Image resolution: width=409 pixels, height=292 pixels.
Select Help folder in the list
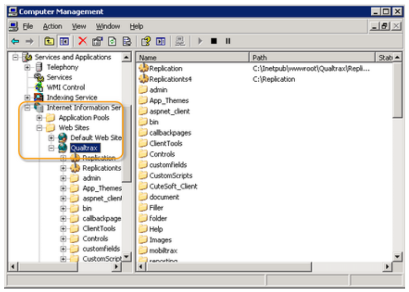pyautogui.click(x=156, y=229)
